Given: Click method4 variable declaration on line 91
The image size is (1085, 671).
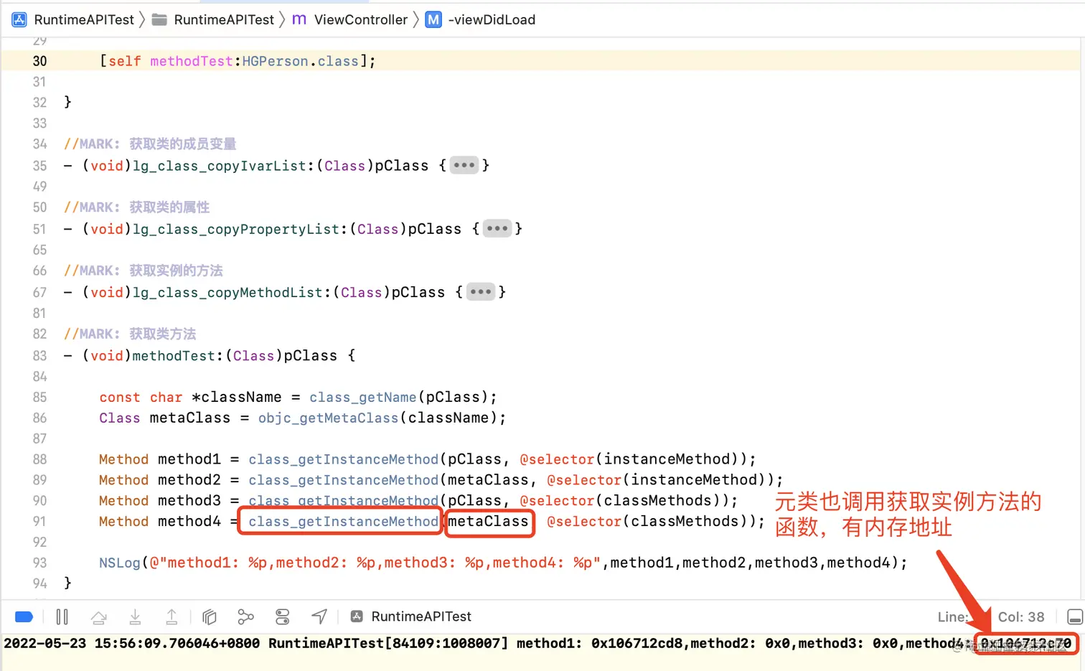Looking at the screenshot, I should coord(189,522).
